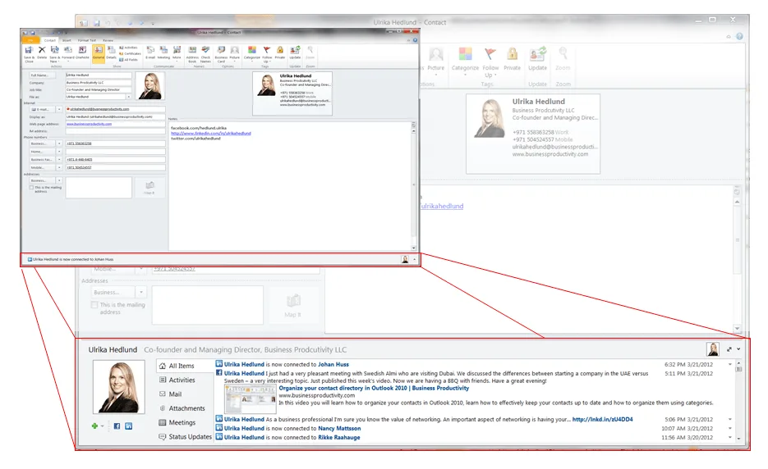Viewport: 768px width, 469px height.
Task: Open web page address link in front window
Action: (90, 124)
